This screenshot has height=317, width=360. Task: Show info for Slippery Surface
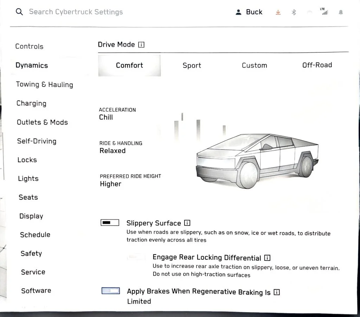(187, 223)
